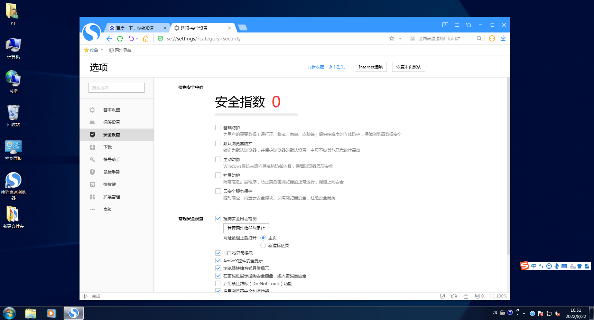Uncheck 搜狗安全网址检测 checkbox
This screenshot has height=320, width=594.
[218, 218]
